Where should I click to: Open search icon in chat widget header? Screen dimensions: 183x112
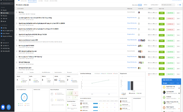(178, 80)
